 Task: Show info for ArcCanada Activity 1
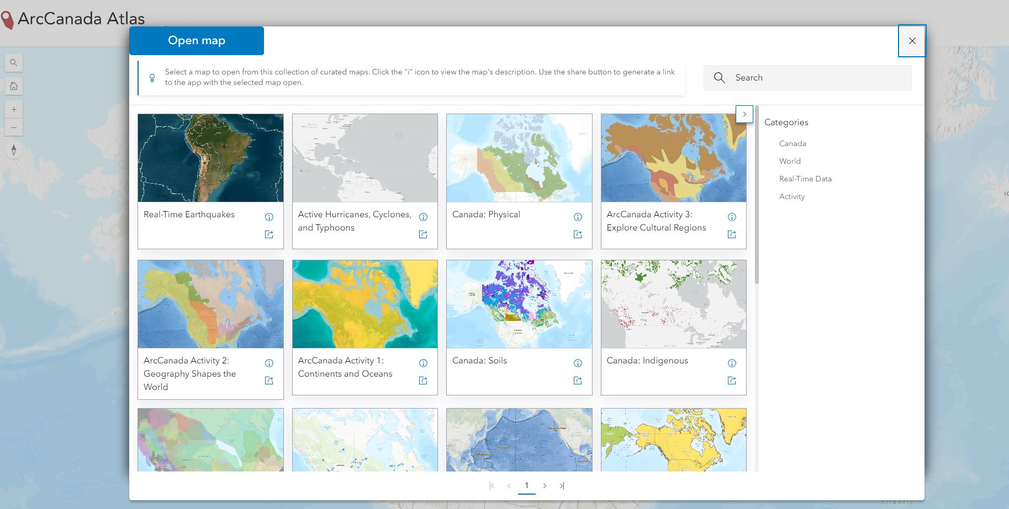tap(423, 363)
